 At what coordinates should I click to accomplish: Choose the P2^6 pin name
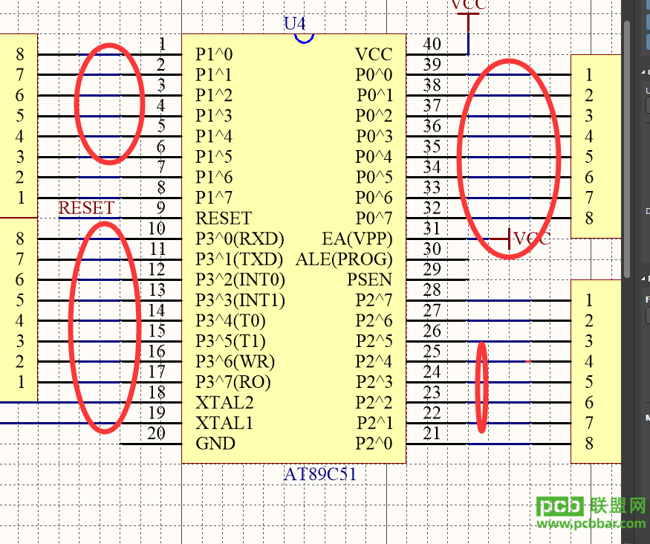[374, 321]
